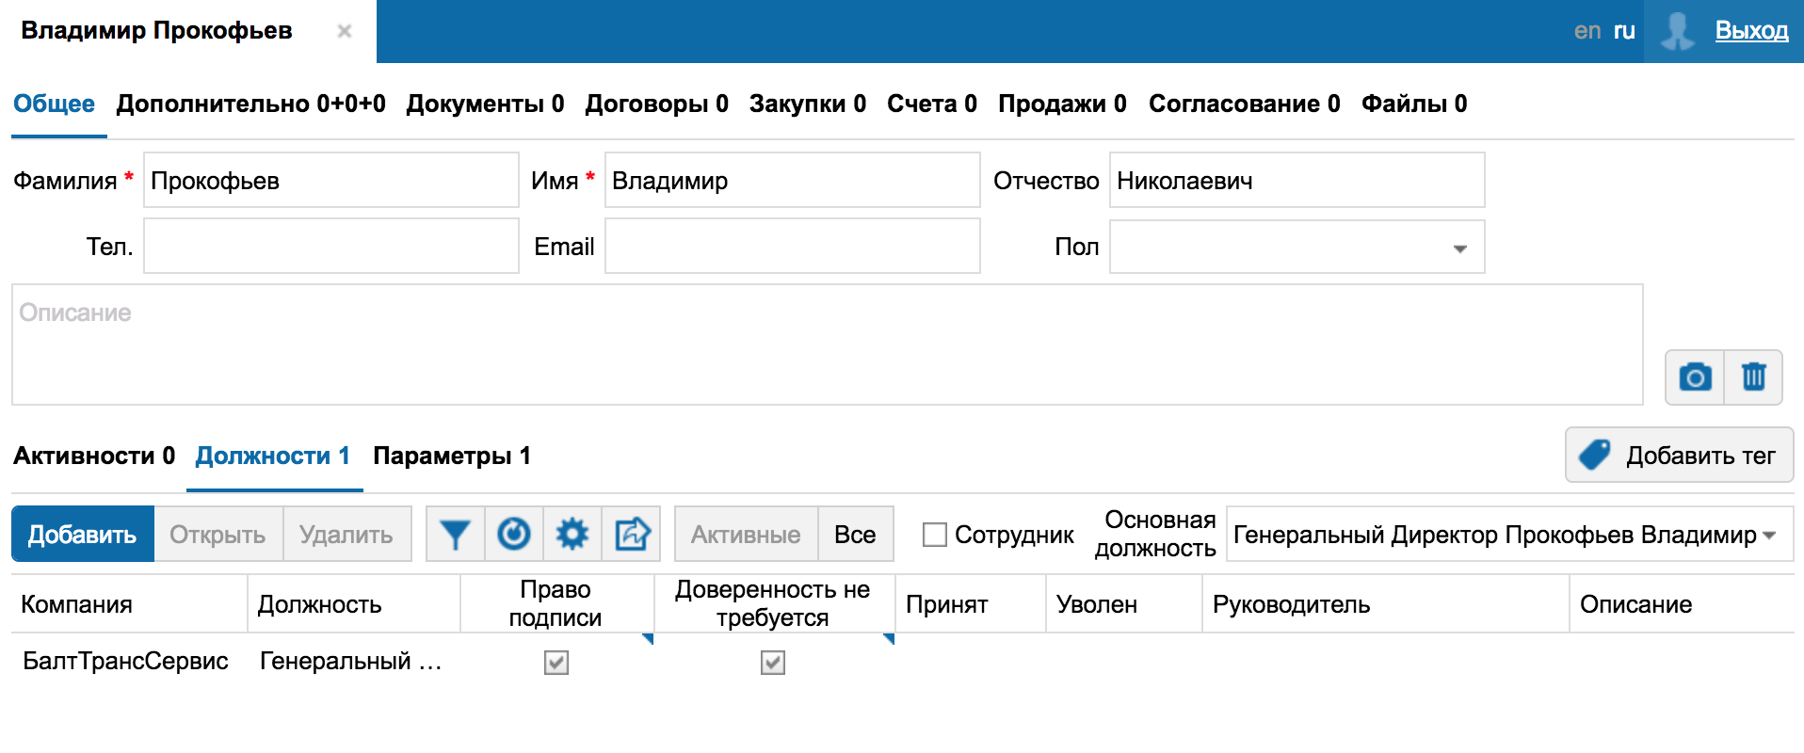The image size is (1804, 753).
Task: Toggle Право подписи checkbox for БалтТрансСервис
Action: pyautogui.click(x=556, y=663)
